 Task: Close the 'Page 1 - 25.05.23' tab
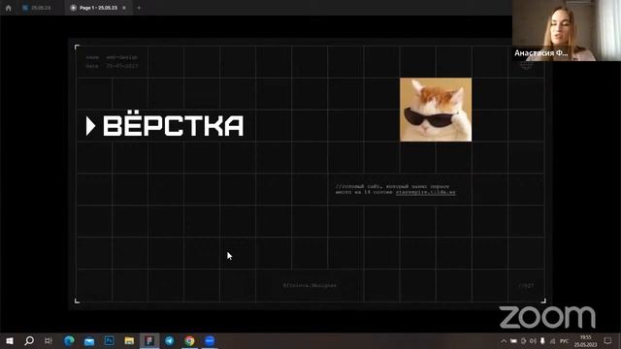click(x=124, y=8)
